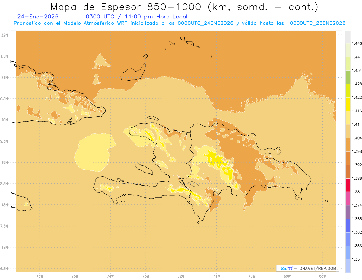Click the 21N latitude label
This screenshot has height=280, width=362.
click(x=5, y=77)
